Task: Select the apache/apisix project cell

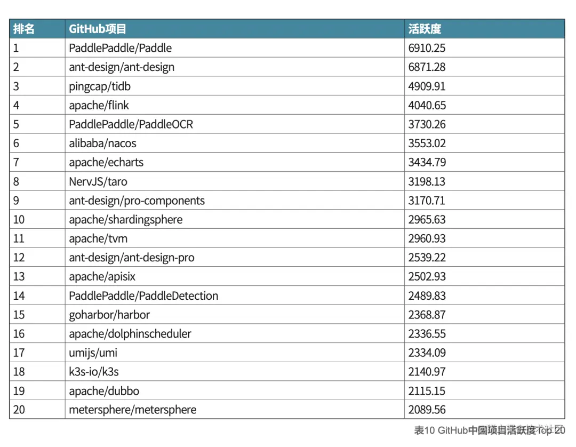Action: click(235, 276)
